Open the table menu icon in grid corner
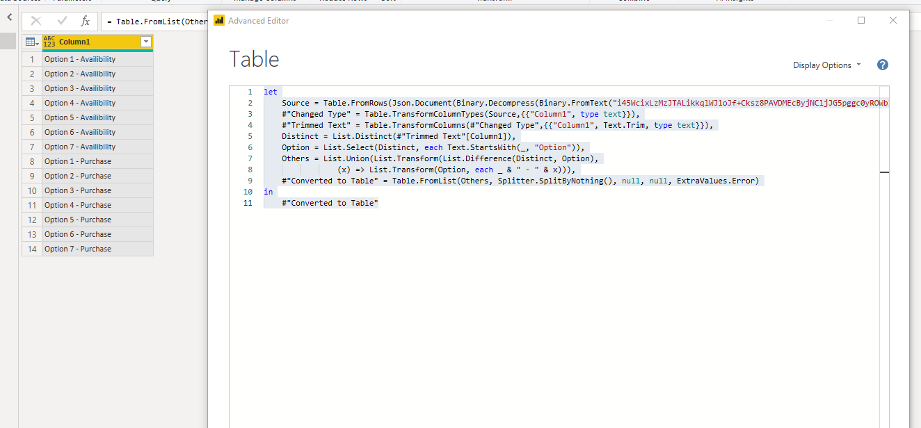The image size is (921, 428). (x=32, y=42)
